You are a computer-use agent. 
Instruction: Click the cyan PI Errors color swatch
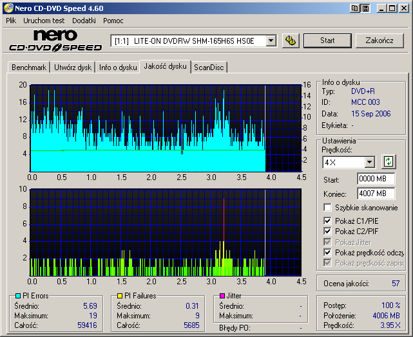[18, 296]
